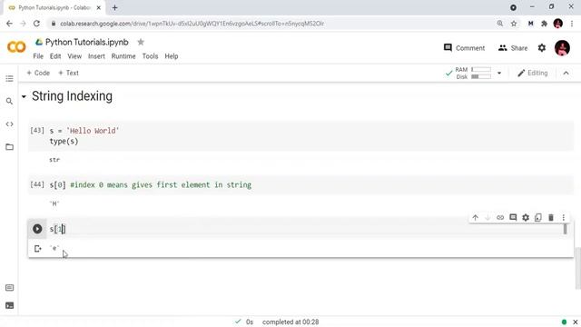
Task: Go back in browser history
Action: [9, 24]
